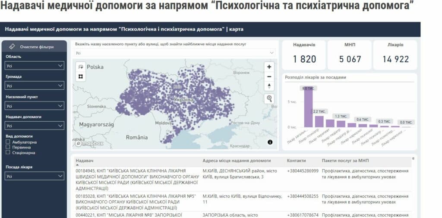This screenshot has width=442, height=218.
Task: Sort table by Надавач column header
Action: [x=85, y=161]
